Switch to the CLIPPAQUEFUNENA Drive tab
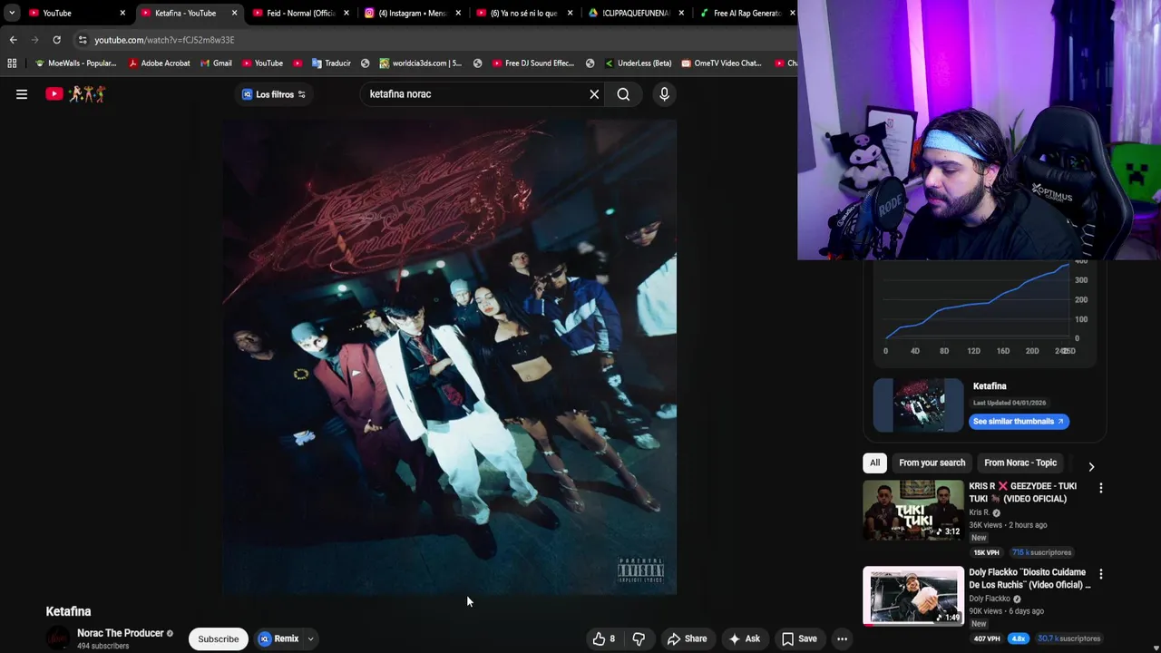 coord(637,13)
